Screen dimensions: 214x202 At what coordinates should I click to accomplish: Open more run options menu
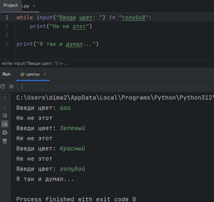click(x=22, y=86)
